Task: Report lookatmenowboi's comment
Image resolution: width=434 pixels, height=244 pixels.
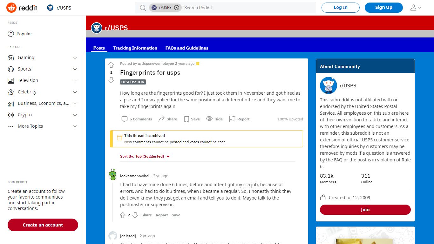Action: coord(162,215)
